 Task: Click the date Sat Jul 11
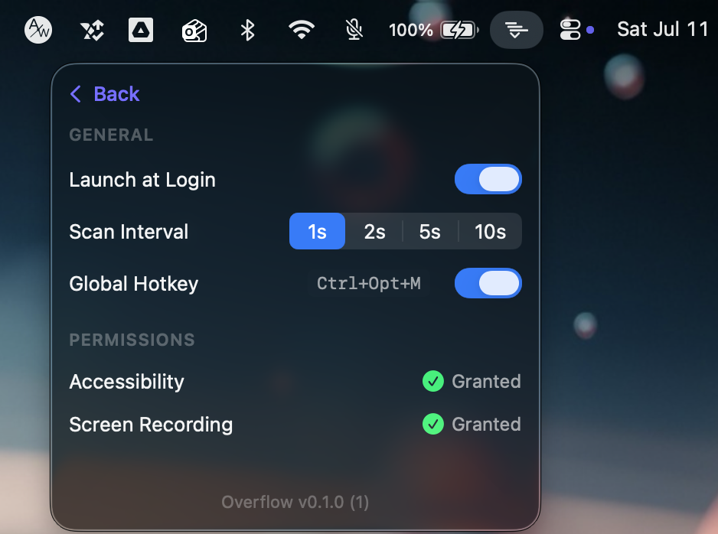click(663, 29)
